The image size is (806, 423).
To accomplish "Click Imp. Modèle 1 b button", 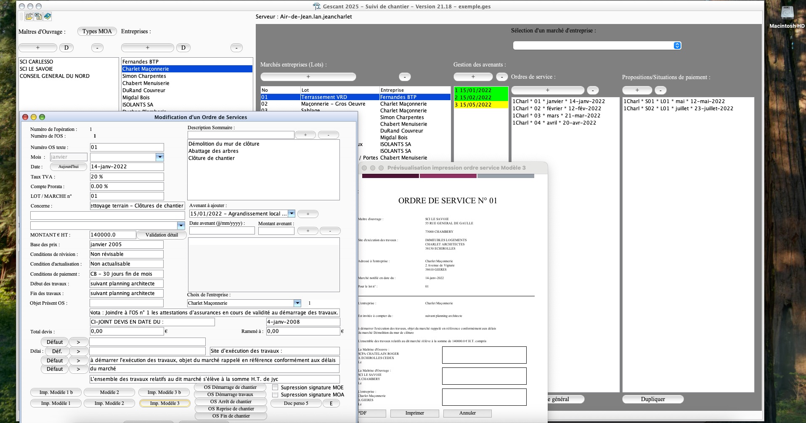I will (x=56, y=392).
